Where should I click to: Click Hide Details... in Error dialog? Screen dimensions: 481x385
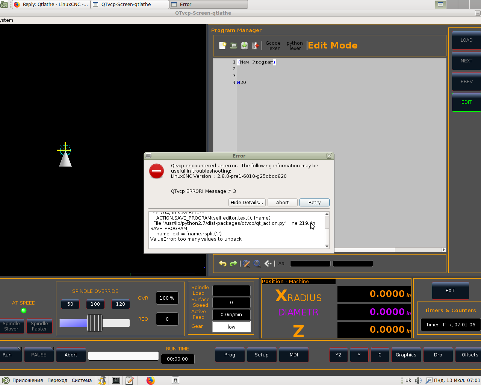click(x=247, y=202)
